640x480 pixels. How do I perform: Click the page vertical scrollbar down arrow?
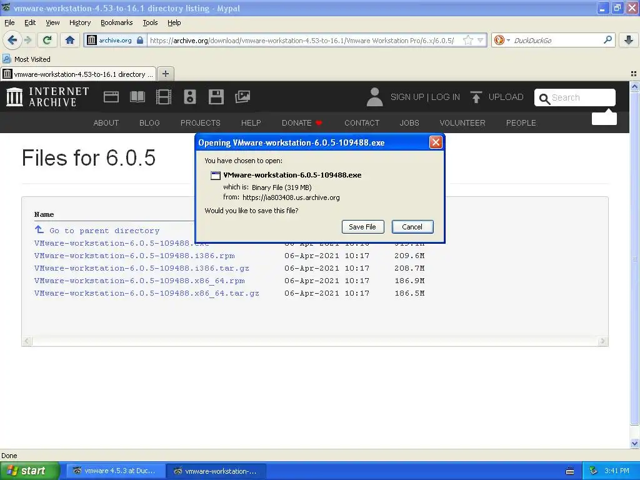pos(634,443)
